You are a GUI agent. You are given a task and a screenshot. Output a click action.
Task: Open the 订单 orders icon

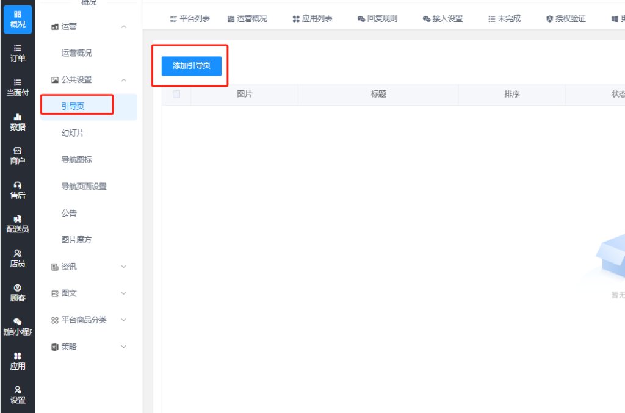(18, 53)
